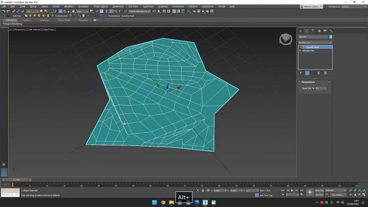This screenshot has width=368, height=207.
Task: Switch to Modeling ribbon tab
Action: click(11, 20)
